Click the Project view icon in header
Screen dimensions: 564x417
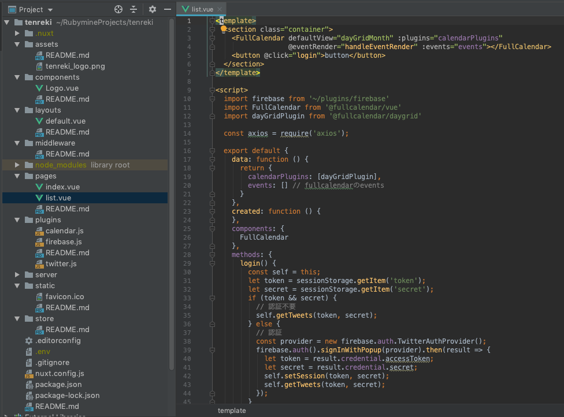(12, 9)
